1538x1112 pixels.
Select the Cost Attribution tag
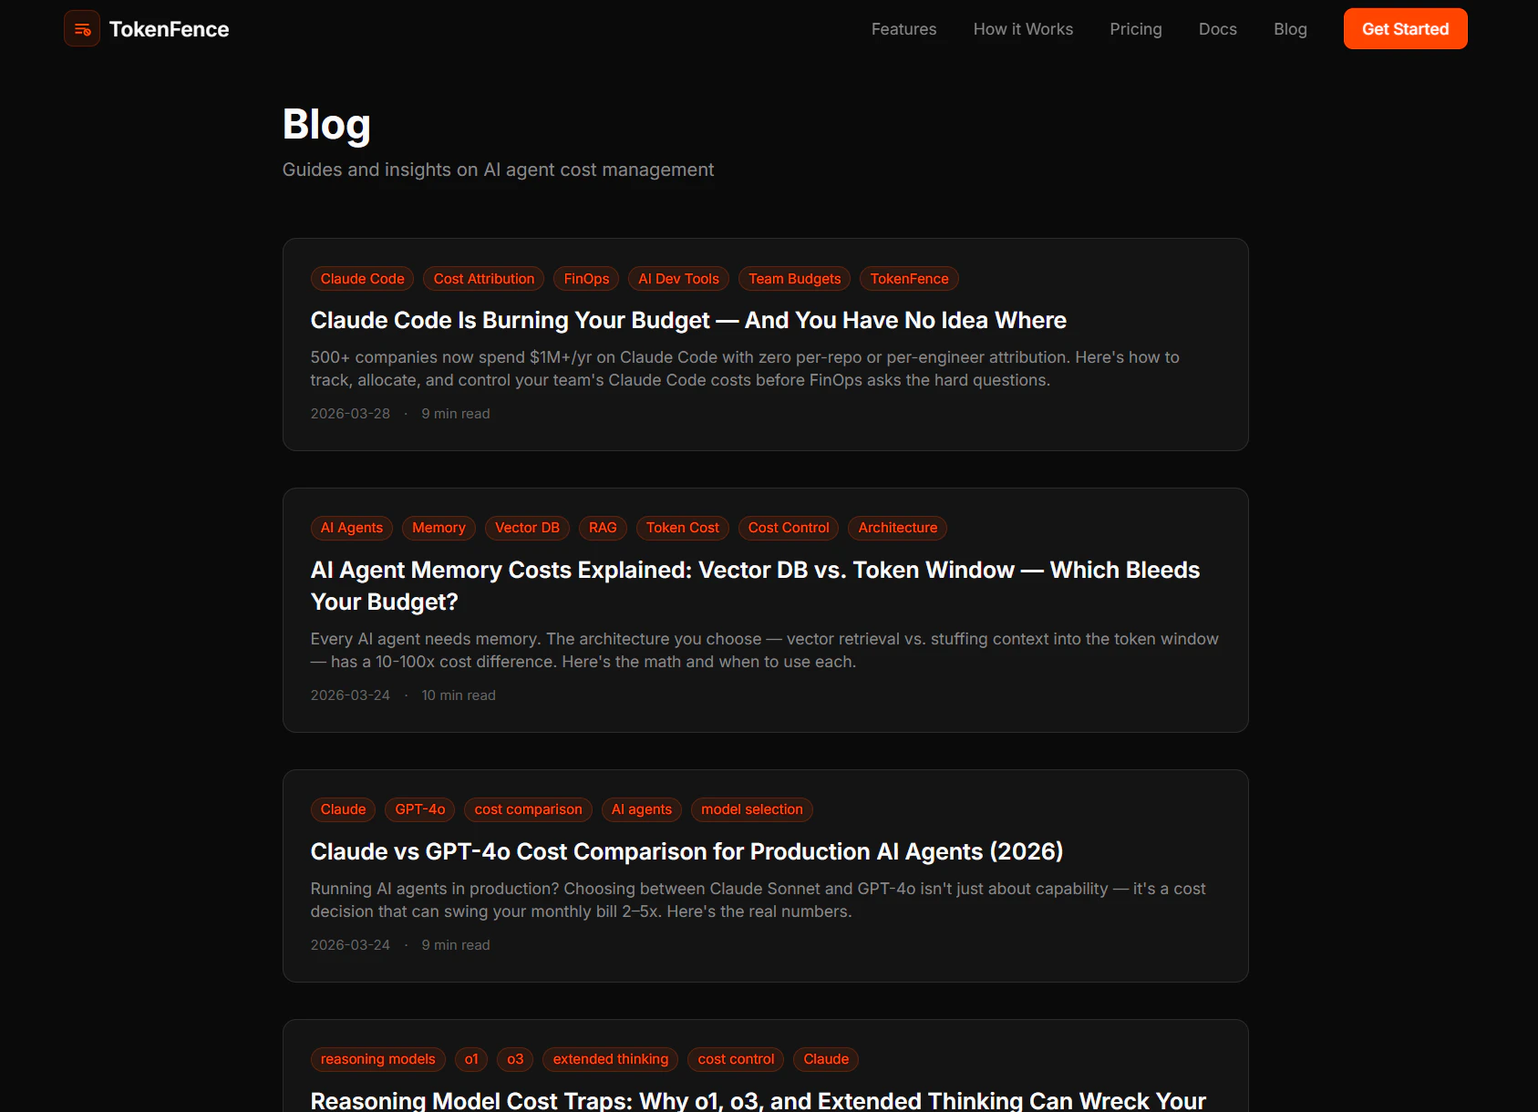(484, 279)
